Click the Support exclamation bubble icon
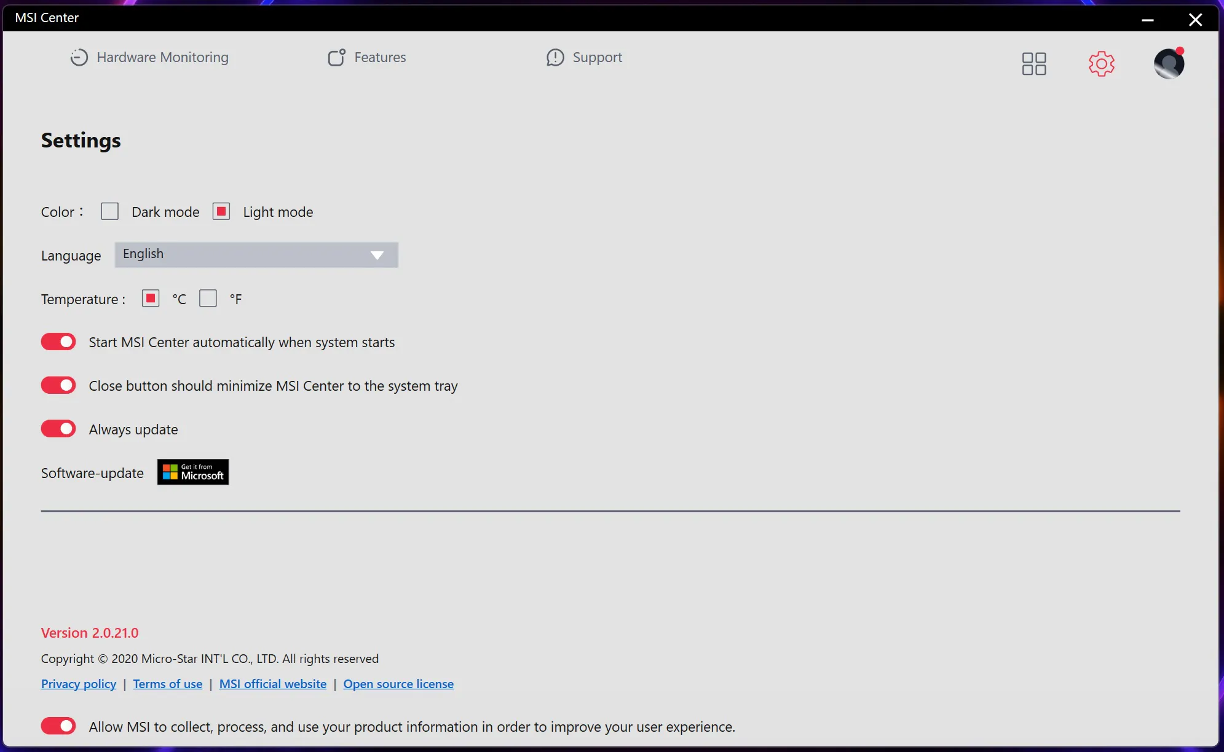 click(555, 57)
